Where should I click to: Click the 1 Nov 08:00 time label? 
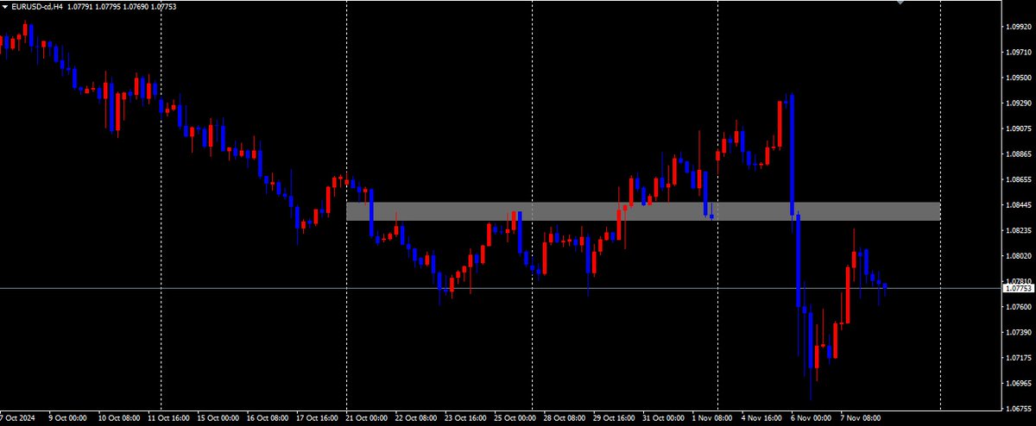tap(714, 417)
